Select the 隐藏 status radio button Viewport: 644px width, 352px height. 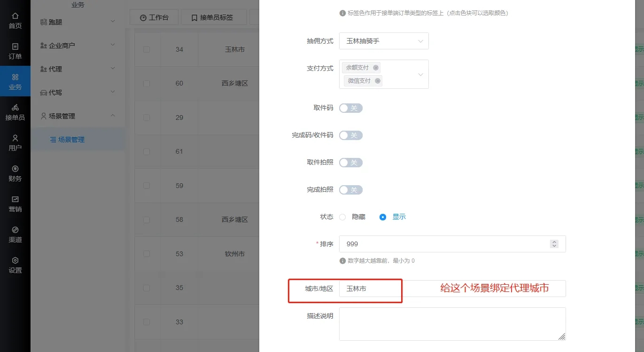[x=343, y=217]
